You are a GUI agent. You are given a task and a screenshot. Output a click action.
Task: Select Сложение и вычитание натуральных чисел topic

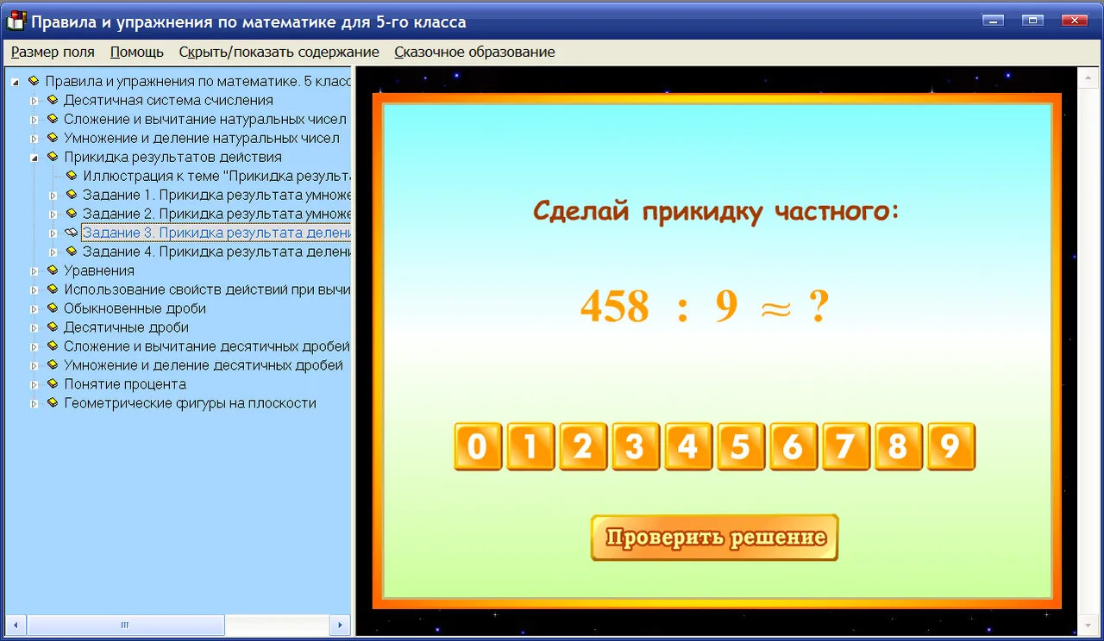coord(205,119)
